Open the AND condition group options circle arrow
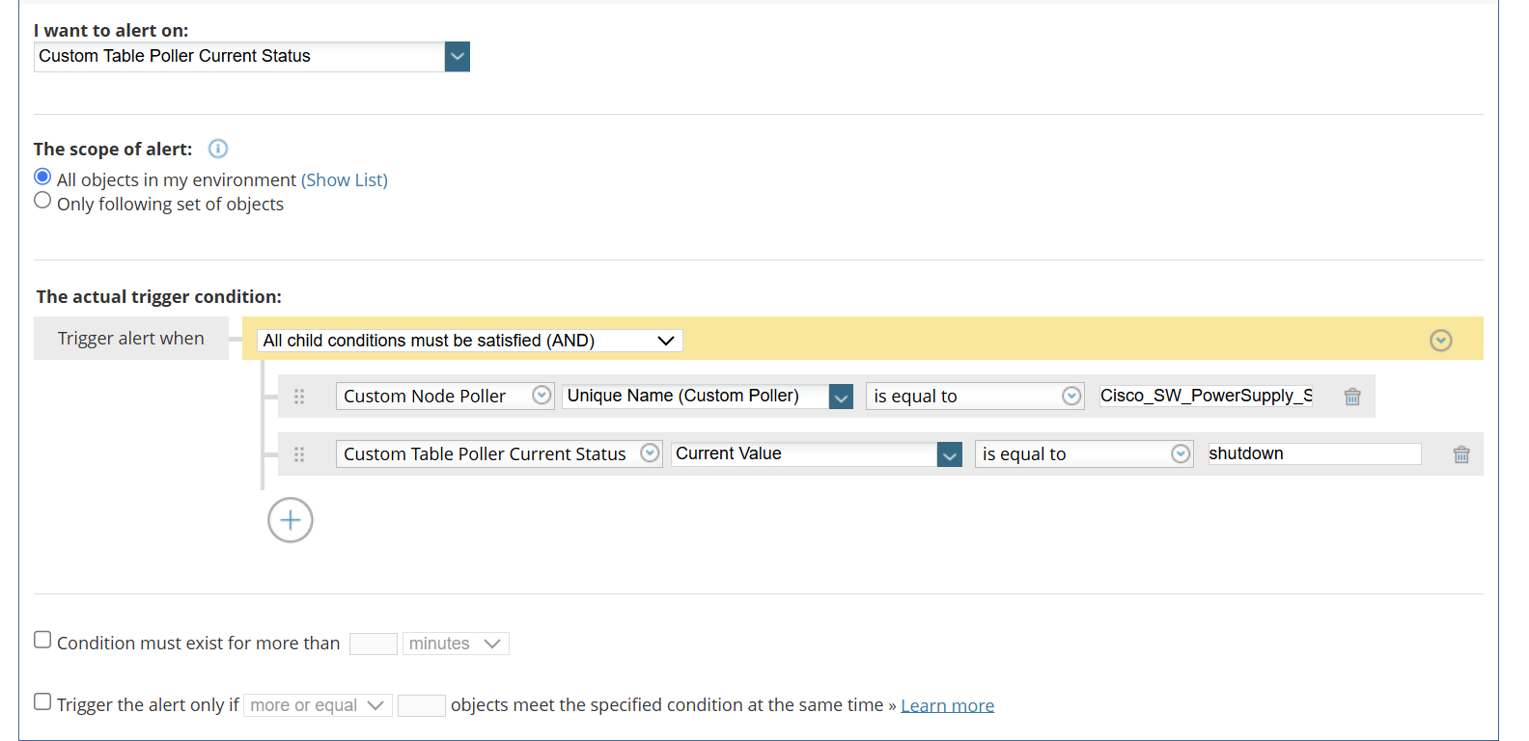 click(x=1441, y=341)
